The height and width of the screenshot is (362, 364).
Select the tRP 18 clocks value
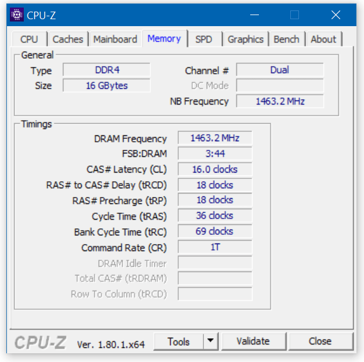coord(215,200)
